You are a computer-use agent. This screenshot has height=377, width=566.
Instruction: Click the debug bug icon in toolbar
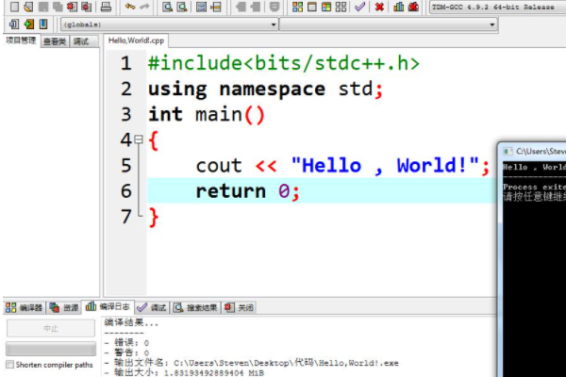(413, 7)
